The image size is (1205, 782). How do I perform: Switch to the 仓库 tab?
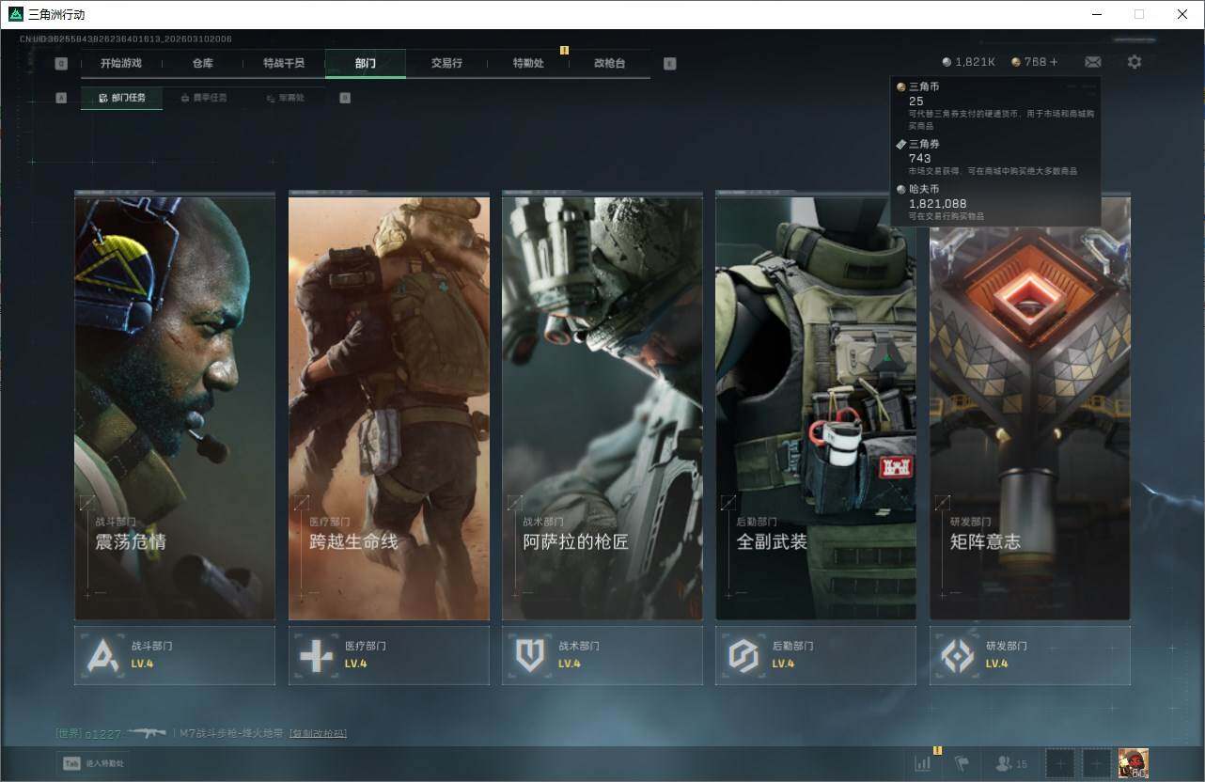click(203, 63)
